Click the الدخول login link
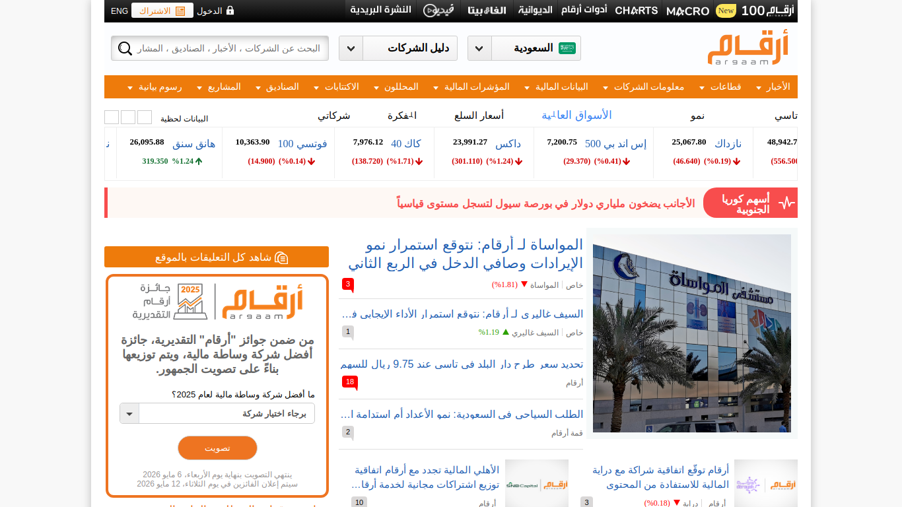902x507 pixels. (x=209, y=11)
